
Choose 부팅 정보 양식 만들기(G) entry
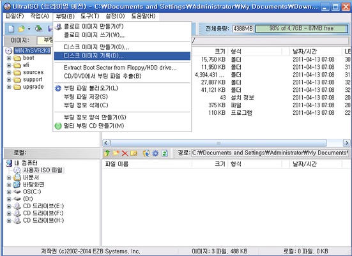pyautogui.click(x=123, y=117)
